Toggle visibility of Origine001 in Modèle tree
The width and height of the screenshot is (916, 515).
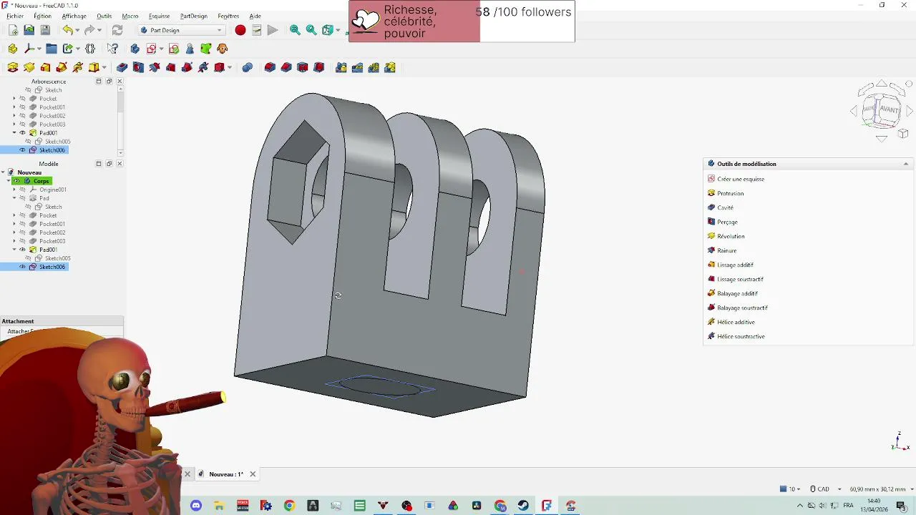click(x=22, y=190)
